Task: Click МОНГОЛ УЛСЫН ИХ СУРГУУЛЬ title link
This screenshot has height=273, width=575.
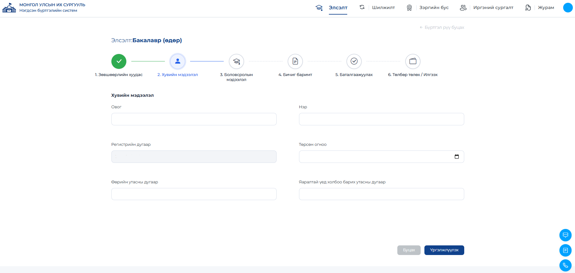Action: [52, 5]
